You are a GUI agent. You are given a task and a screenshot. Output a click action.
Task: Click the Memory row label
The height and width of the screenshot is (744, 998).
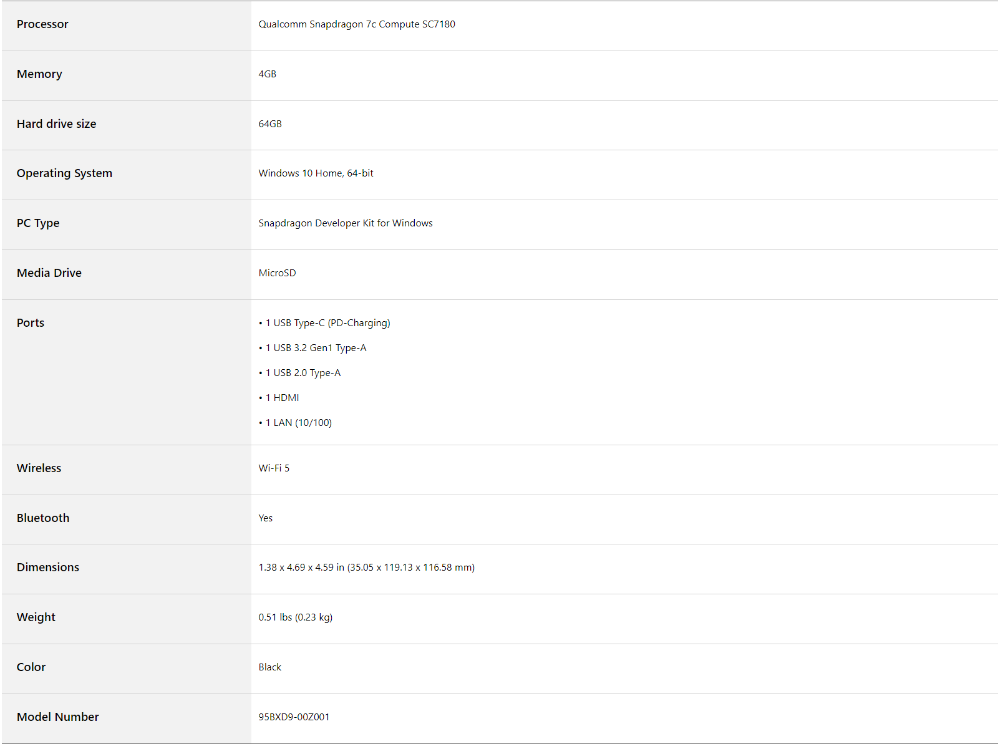coord(39,74)
